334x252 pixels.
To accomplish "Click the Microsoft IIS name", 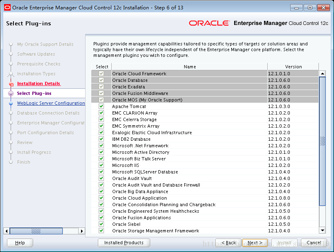I will [126, 165].
